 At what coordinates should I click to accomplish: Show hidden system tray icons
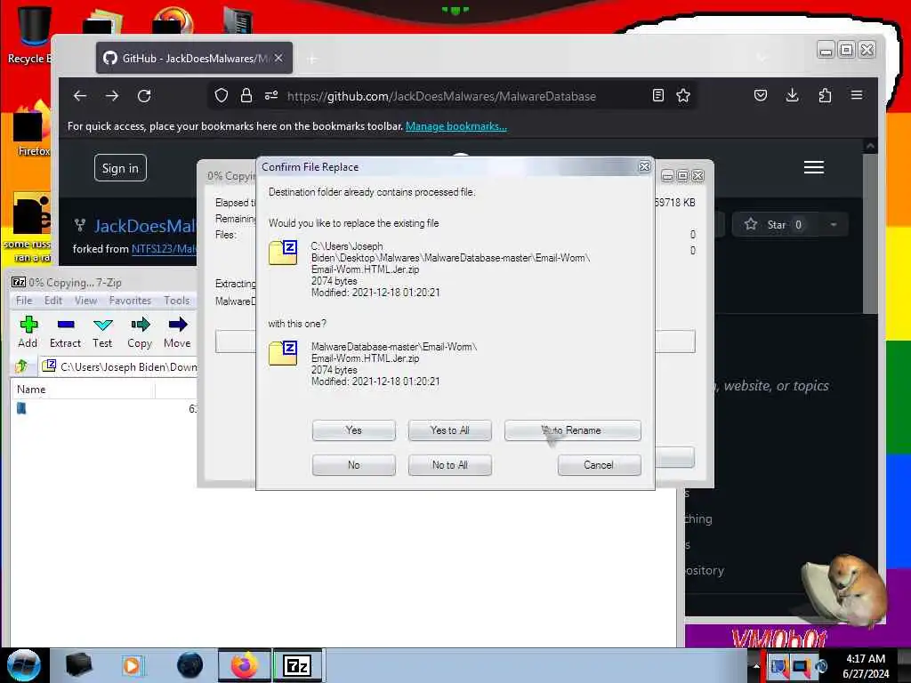tap(756, 665)
